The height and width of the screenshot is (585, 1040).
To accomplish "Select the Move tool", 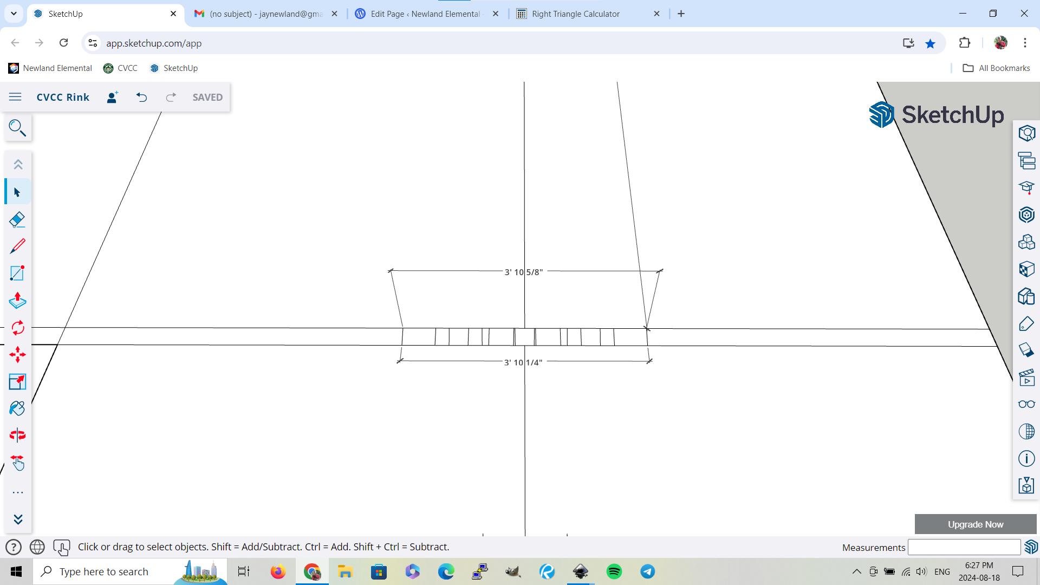I will (x=17, y=355).
